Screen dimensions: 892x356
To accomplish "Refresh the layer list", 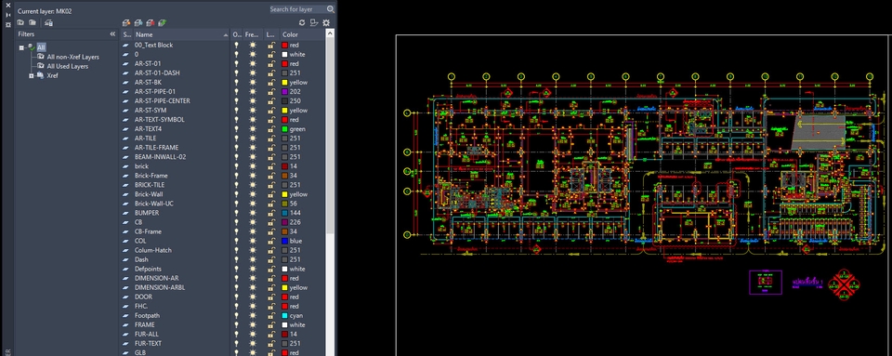I will click(302, 22).
